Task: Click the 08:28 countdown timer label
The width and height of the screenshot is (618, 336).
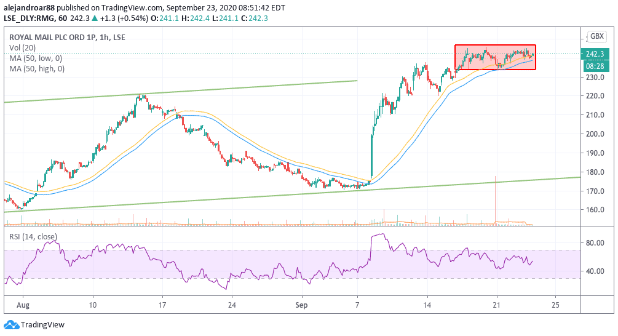Action: [x=595, y=66]
